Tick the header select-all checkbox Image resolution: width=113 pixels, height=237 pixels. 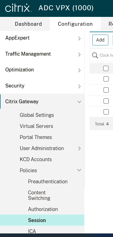(x=106, y=68)
